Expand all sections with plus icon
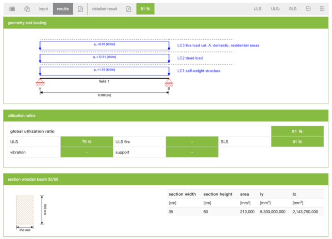 pyautogui.click(x=322, y=9)
